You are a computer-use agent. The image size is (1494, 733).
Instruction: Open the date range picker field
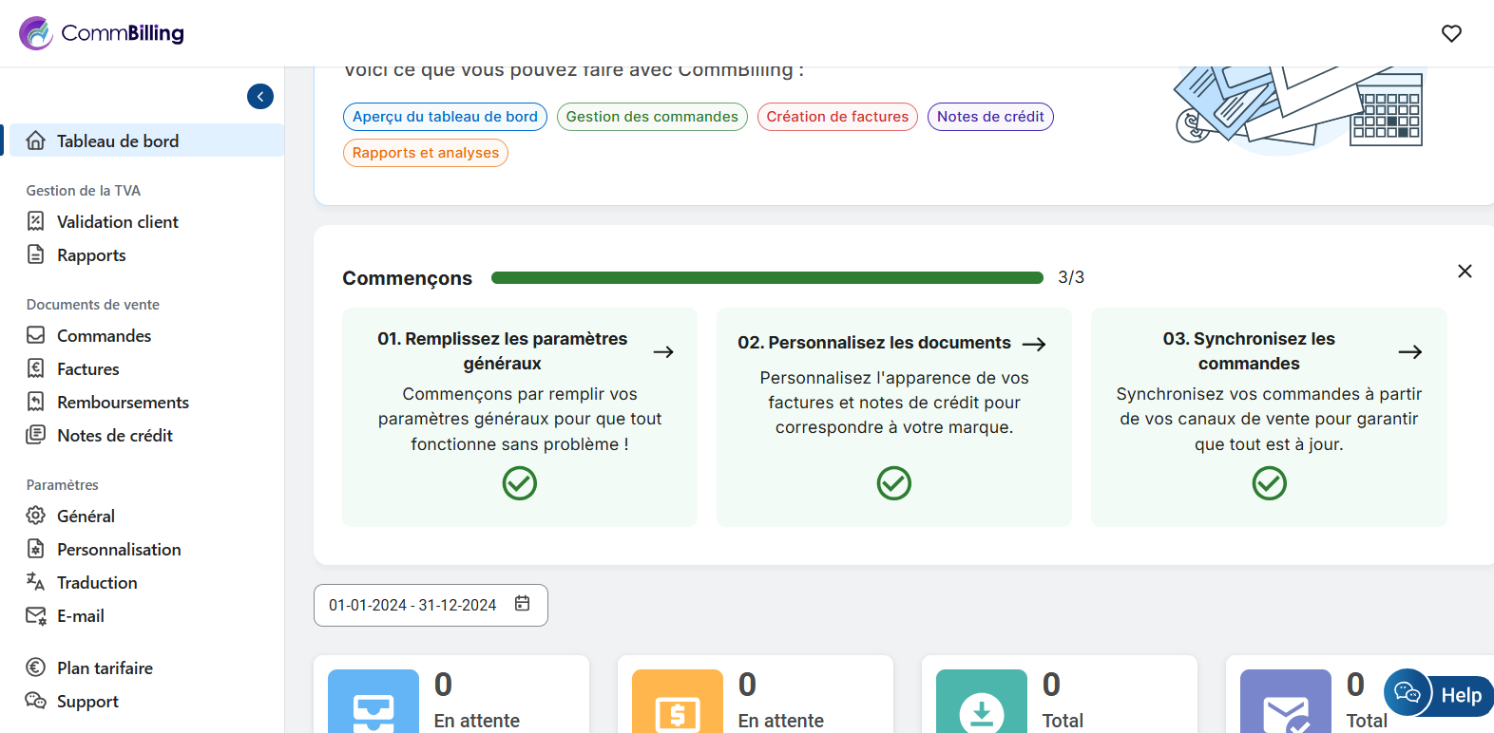tap(431, 605)
